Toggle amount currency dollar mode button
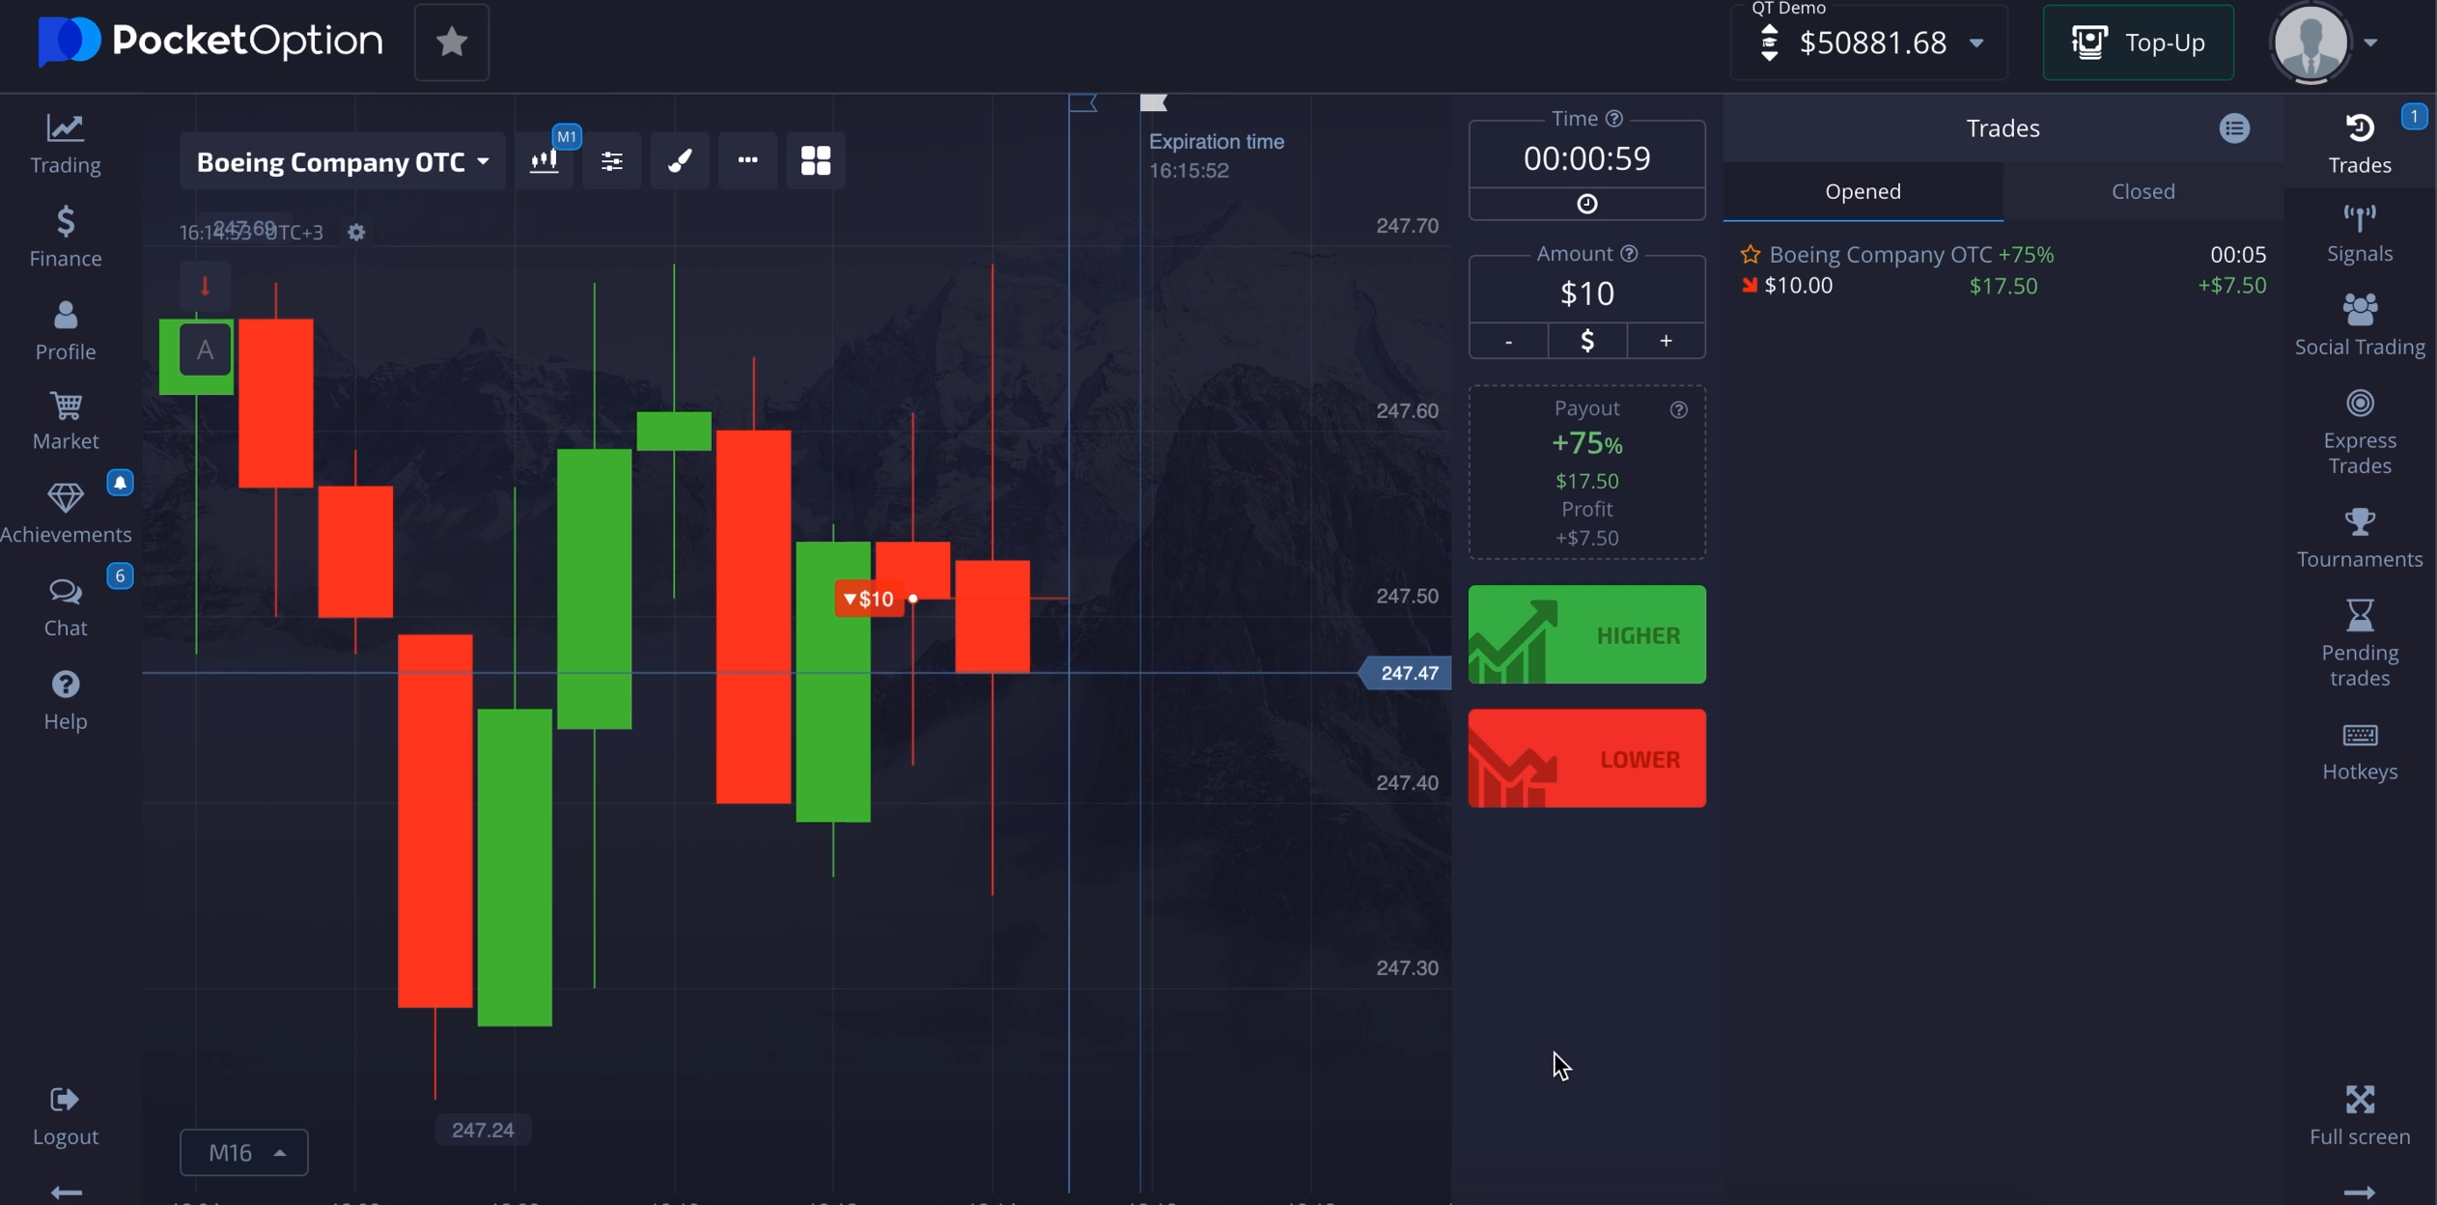 pos(1586,341)
